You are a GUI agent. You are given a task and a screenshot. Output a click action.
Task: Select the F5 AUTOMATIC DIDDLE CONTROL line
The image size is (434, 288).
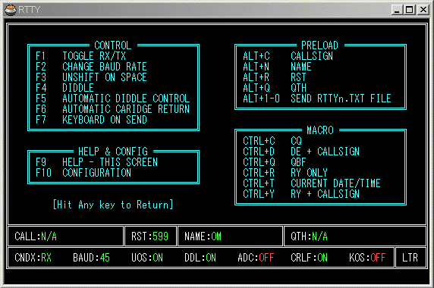pos(112,99)
